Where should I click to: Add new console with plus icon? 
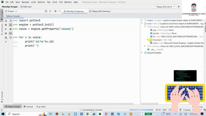pyautogui.click(x=6, y=42)
